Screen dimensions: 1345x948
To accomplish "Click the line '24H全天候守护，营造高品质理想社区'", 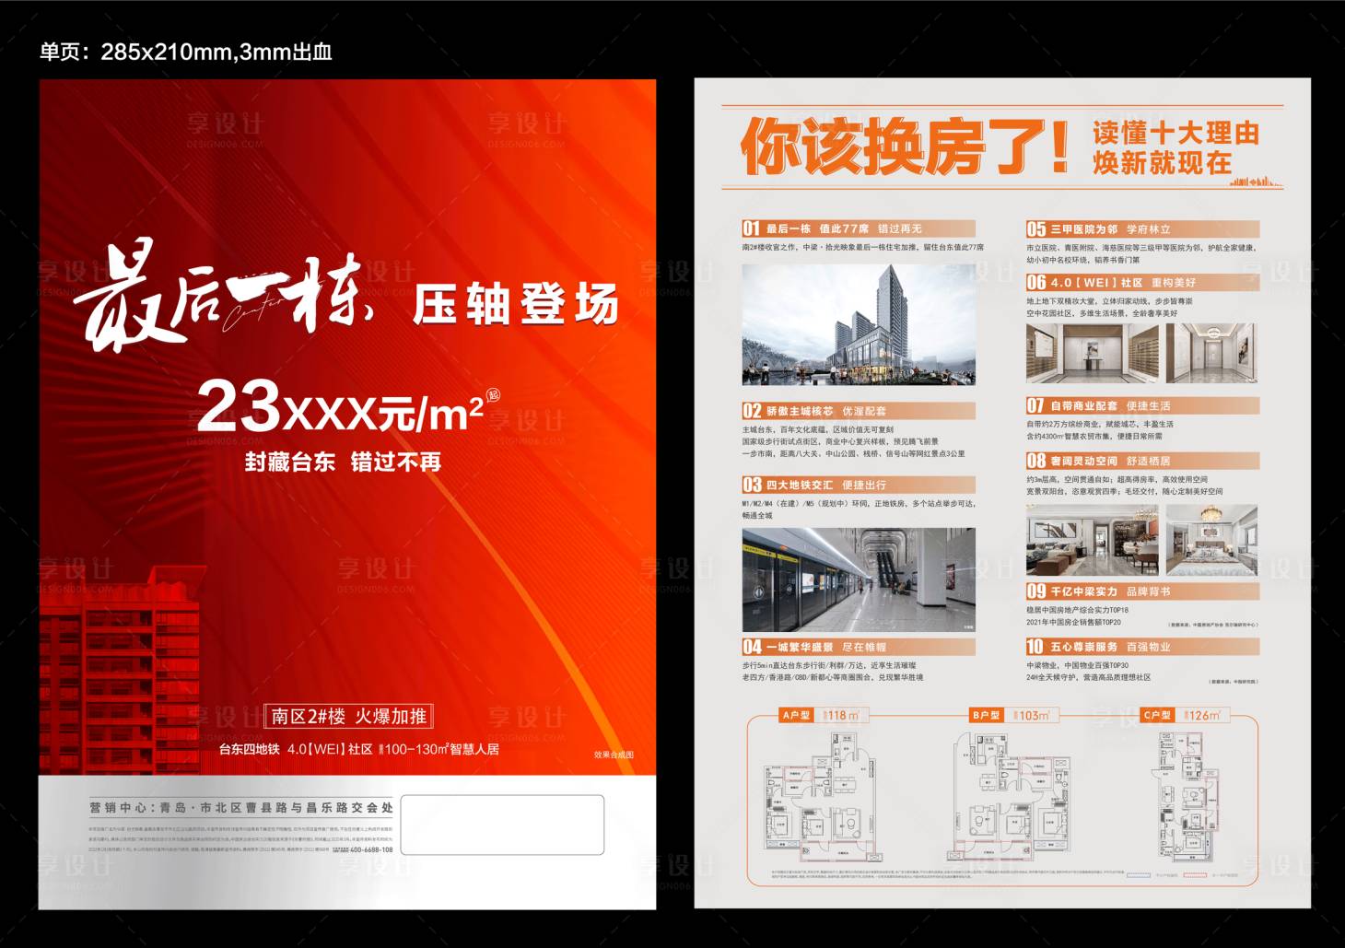I will tap(1088, 677).
